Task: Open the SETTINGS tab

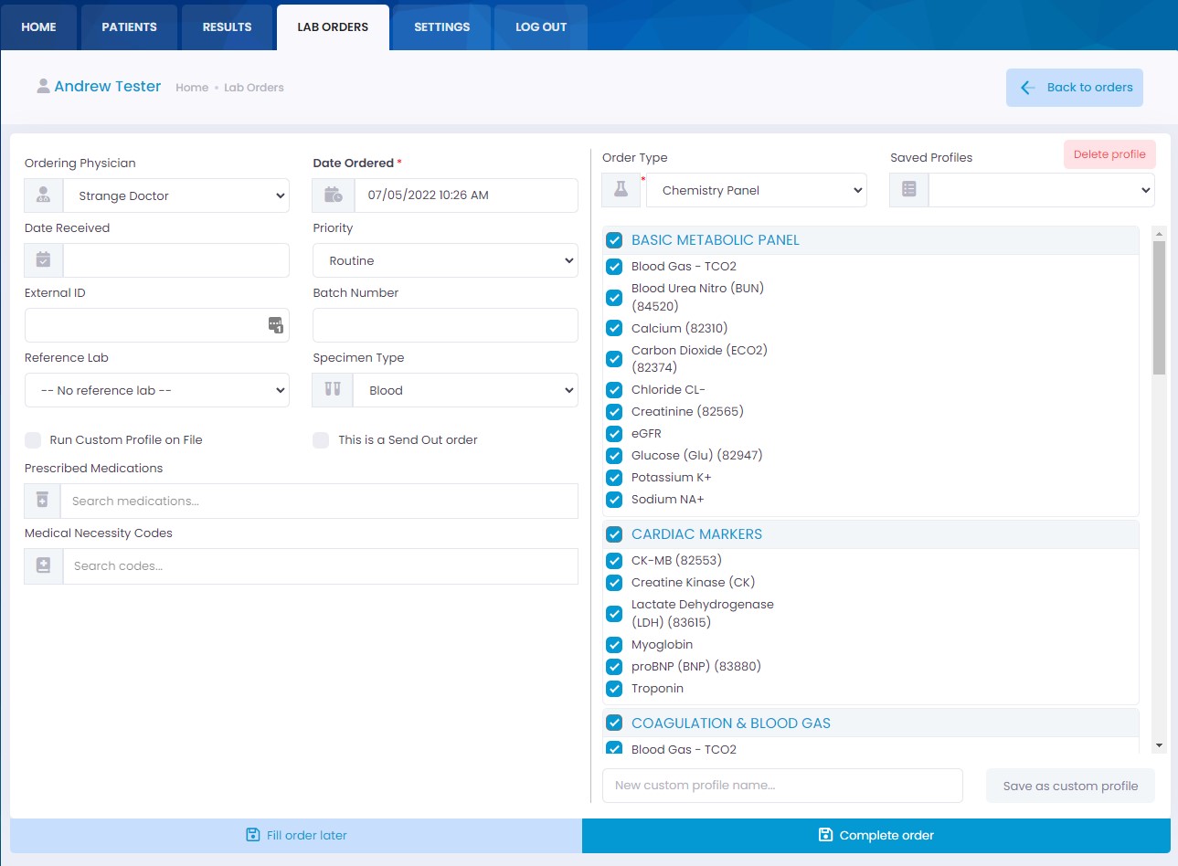Action: tap(441, 26)
